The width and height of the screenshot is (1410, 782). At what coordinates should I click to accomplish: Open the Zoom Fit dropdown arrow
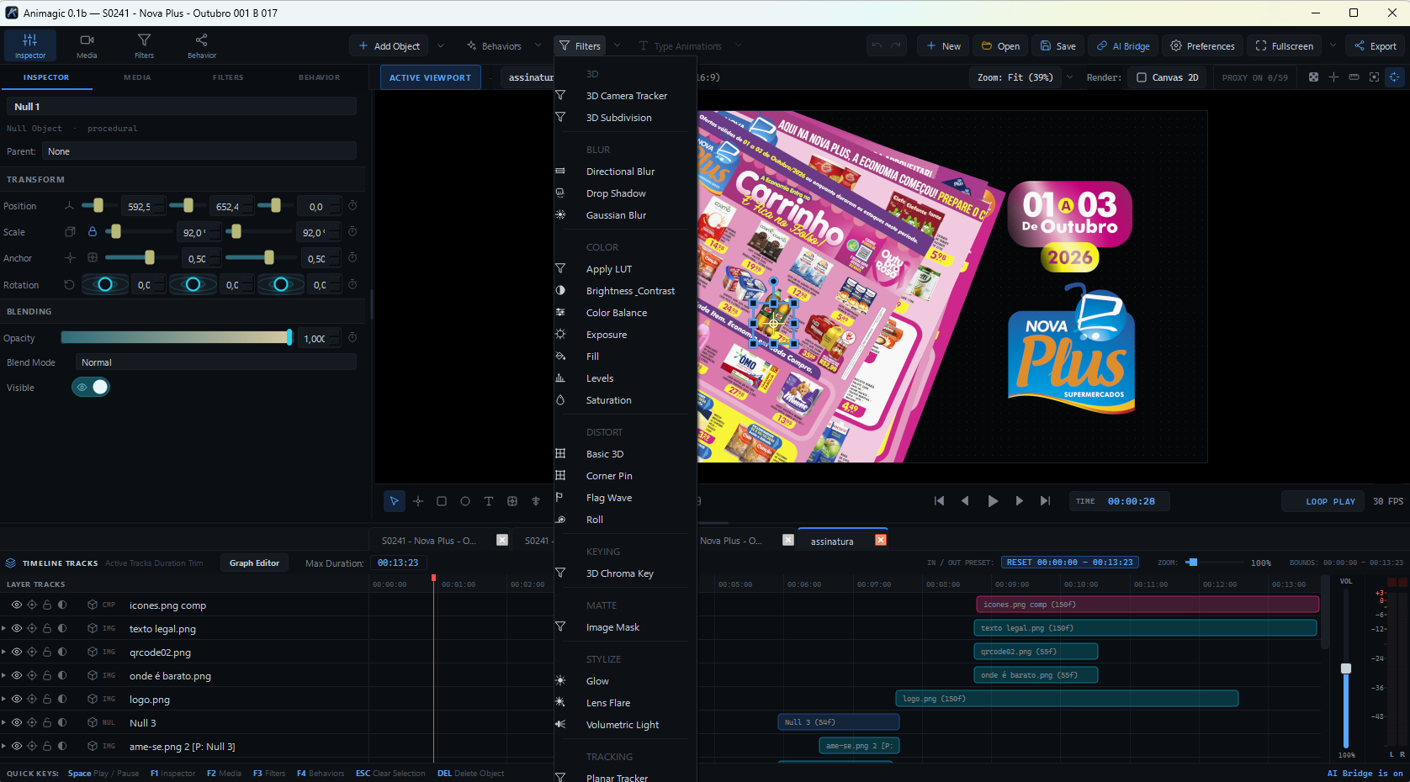[1069, 77]
